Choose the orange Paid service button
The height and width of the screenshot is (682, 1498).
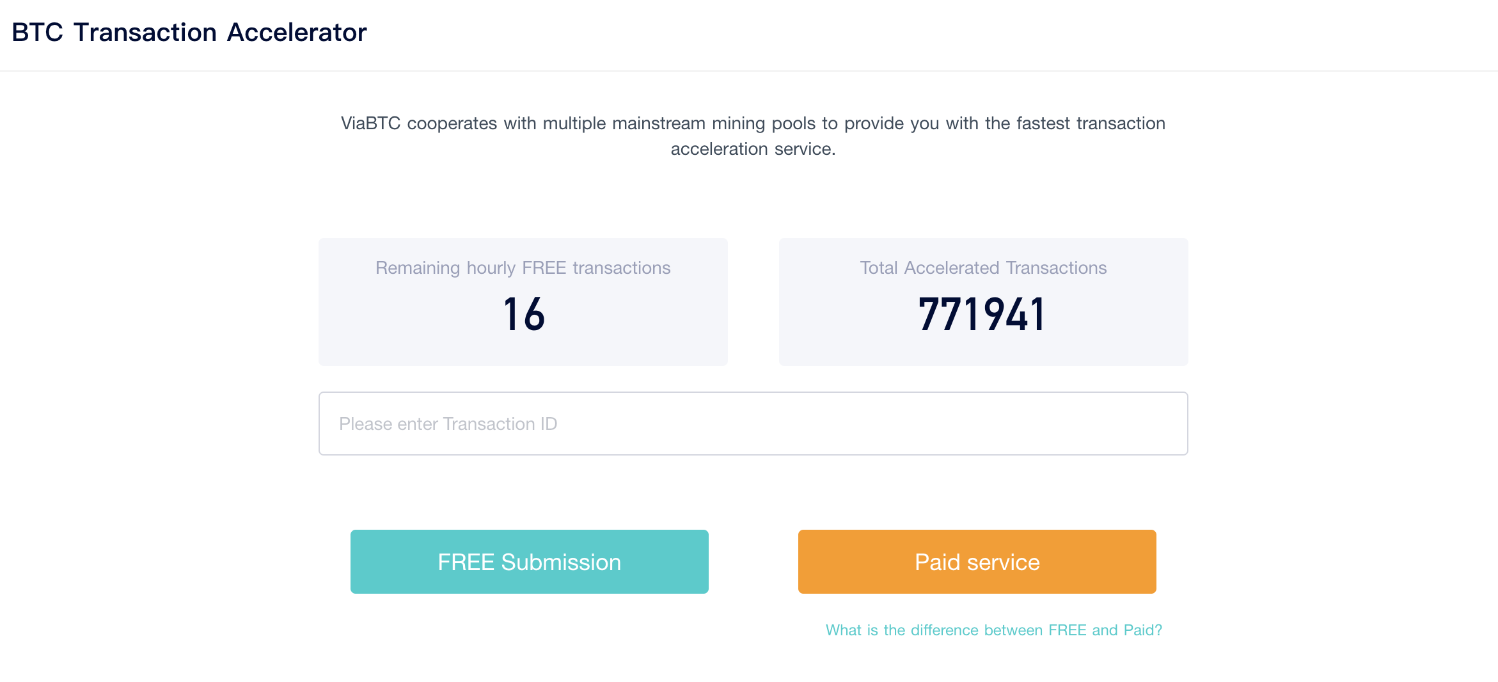pos(977,562)
